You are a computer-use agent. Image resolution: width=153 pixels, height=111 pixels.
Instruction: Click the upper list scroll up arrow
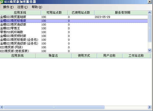pyautogui.click(x=150, y=13)
